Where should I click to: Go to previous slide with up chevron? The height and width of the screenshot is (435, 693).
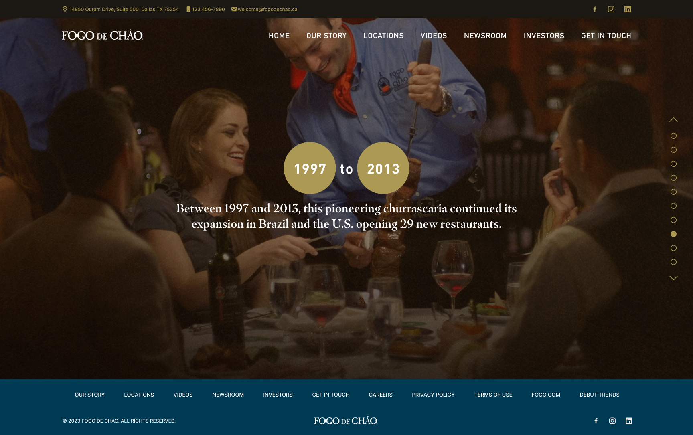click(x=673, y=120)
